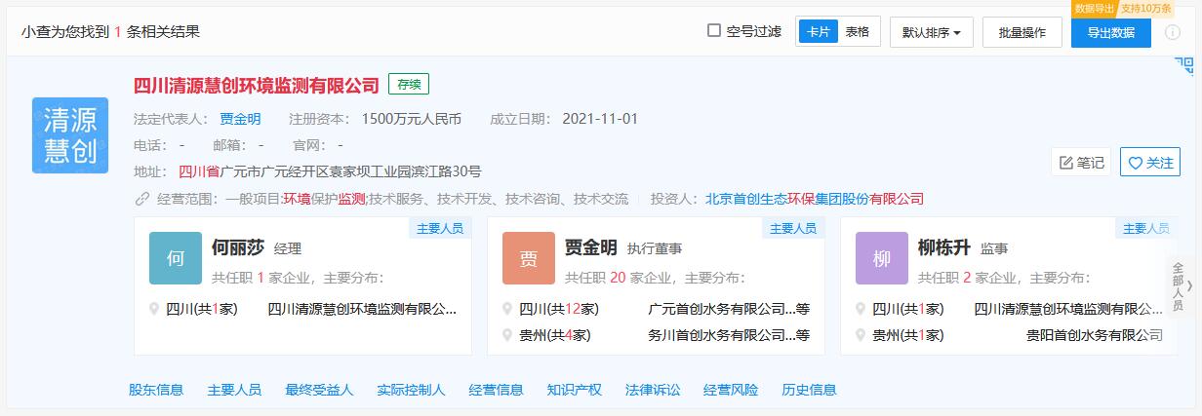Click 主要人员 tag on 柳栋升 card
This screenshot has height=416, width=1202.
point(1146,228)
